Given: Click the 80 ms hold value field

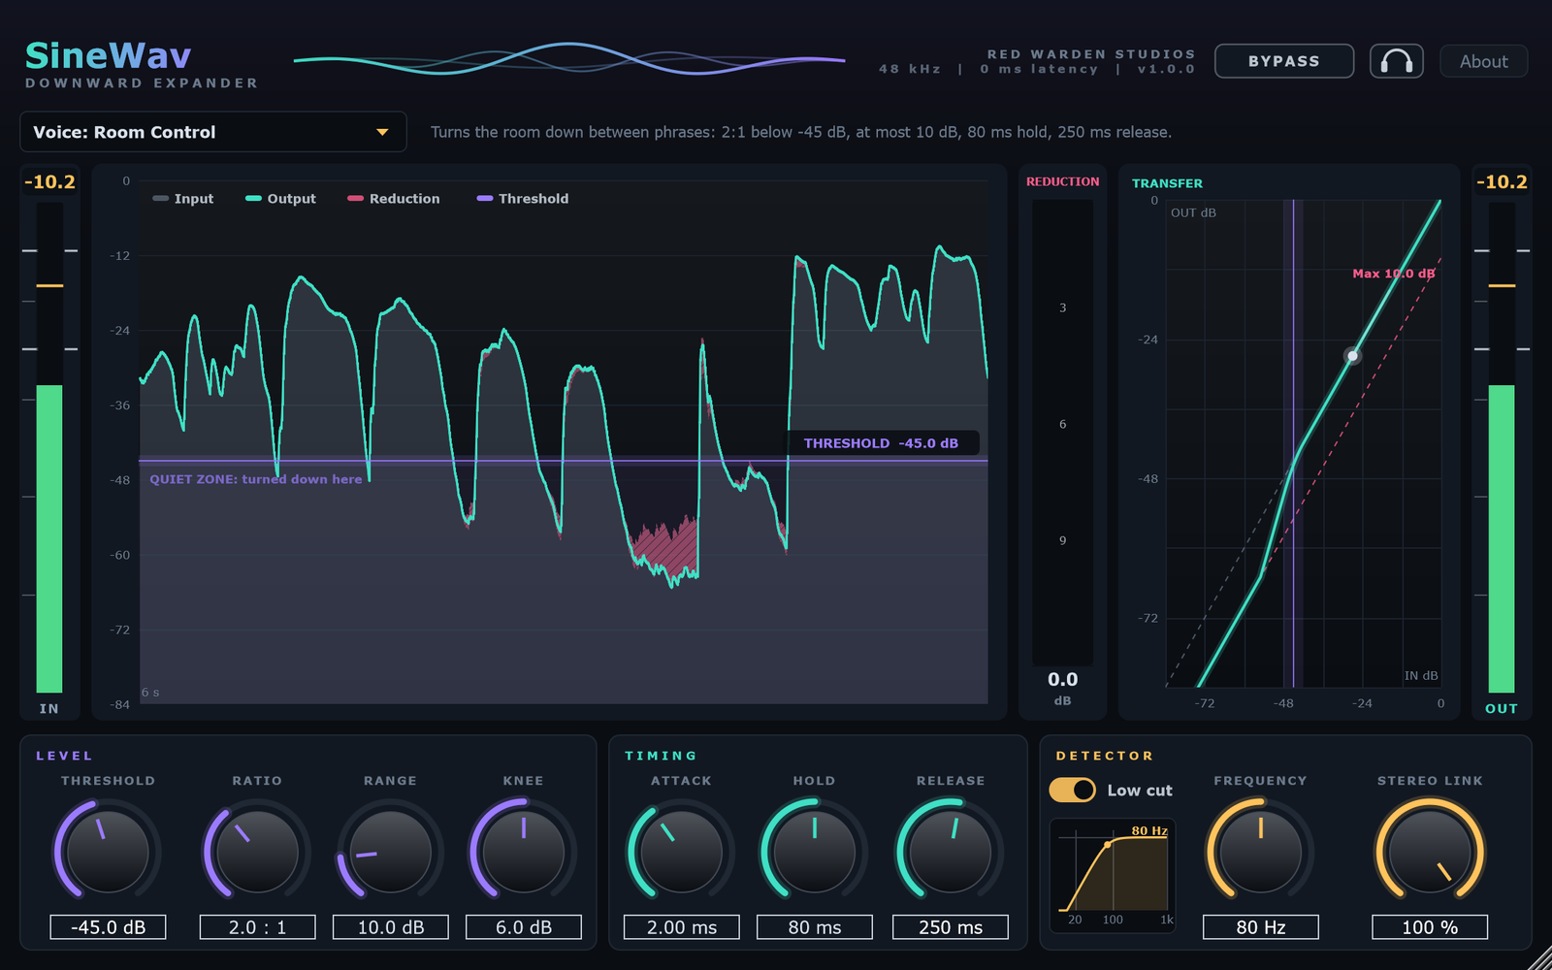Looking at the screenshot, I should [x=814, y=927].
